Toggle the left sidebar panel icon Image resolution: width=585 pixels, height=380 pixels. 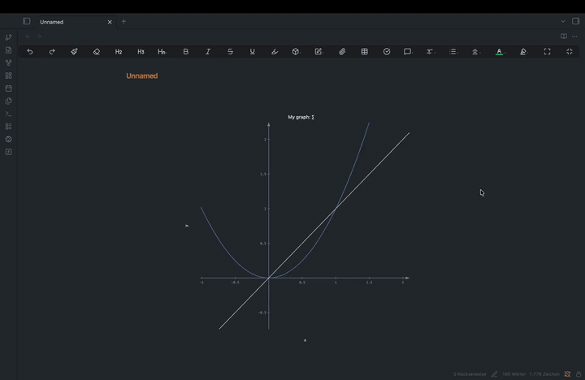pyautogui.click(x=27, y=21)
